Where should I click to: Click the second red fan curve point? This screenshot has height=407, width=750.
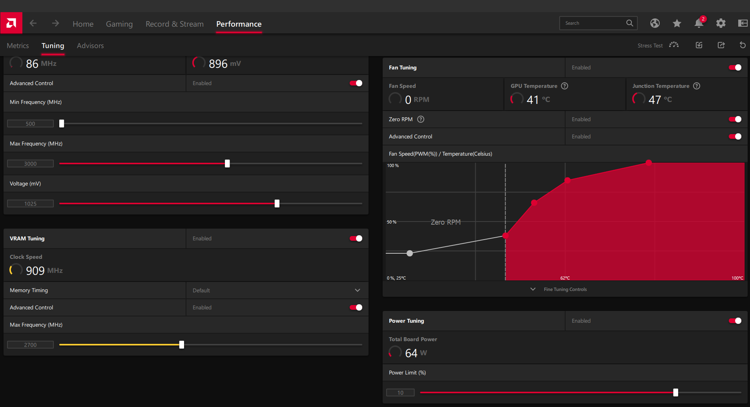[x=534, y=203]
